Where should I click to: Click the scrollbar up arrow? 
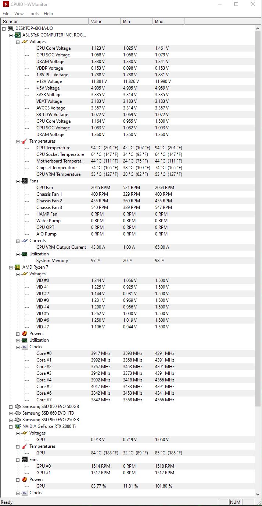click(x=258, y=28)
